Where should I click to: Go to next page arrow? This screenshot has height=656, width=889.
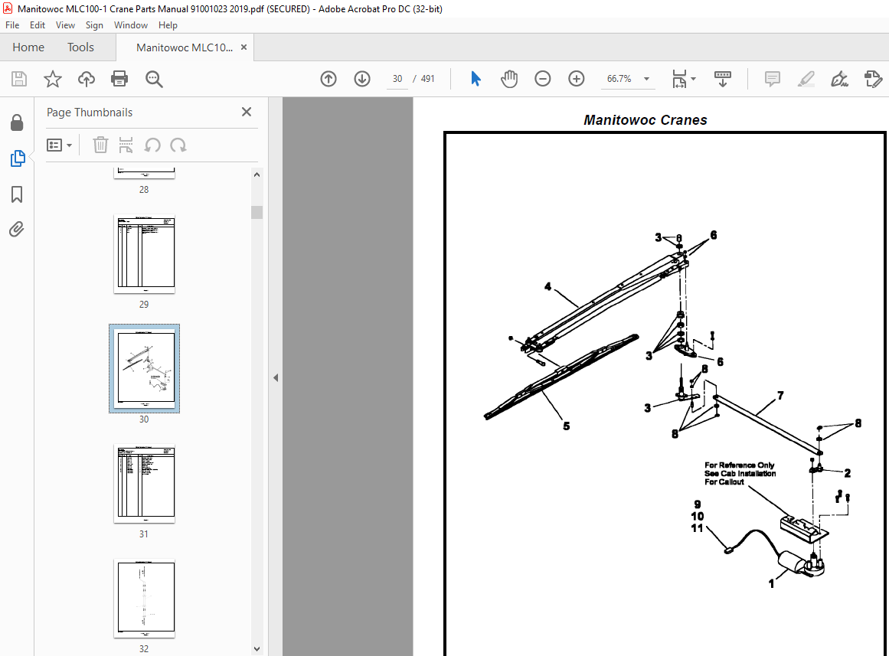(x=362, y=79)
